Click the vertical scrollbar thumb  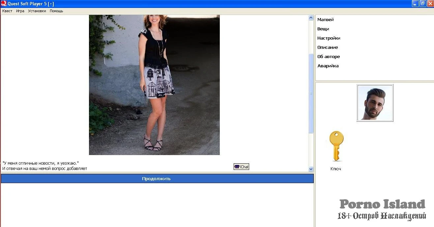pos(311,93)
